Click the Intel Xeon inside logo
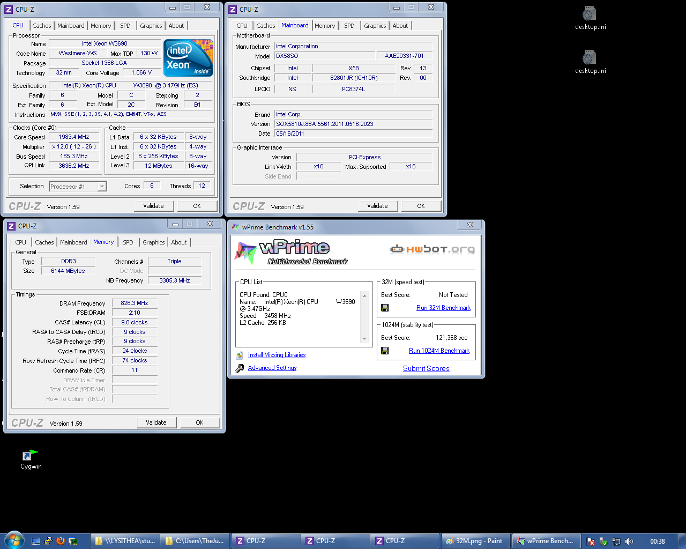The height and width of the screenshot is (549, 686). click(x=188, y=57)
